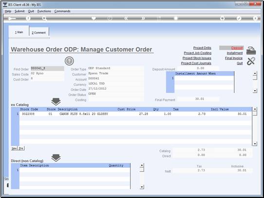
Task: Click the magnifier search icon in the toolbar
Action: [44, 19]
